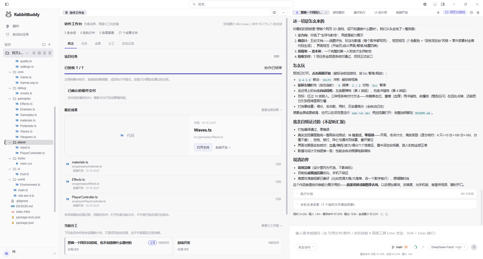Expand the 完全访问 permission dropdown

coord(306,247)
